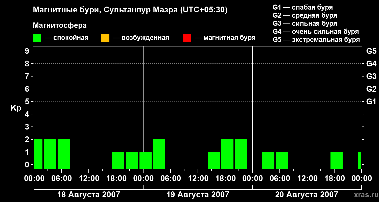Click the Kp 1 bar around 03:00 on 20 Августа
The image size is (379, 202).
pos(268,160)
